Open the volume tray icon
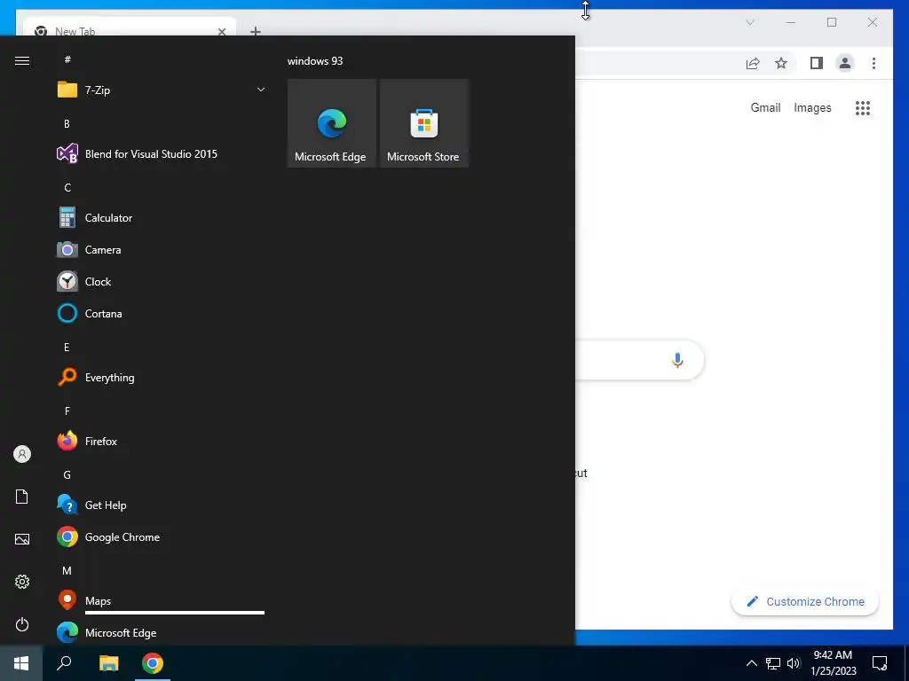This screenshot has width=909, height=681. click(794, 663)
